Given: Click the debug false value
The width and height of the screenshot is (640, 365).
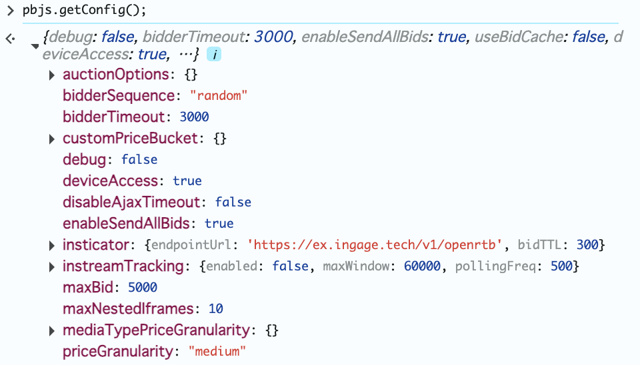Looking at the screenshot, I should click(x=139, y=159).
